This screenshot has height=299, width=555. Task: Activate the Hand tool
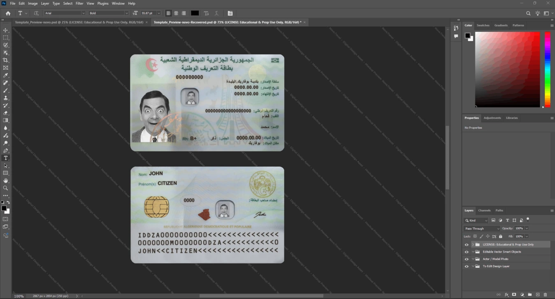[6, 181]
